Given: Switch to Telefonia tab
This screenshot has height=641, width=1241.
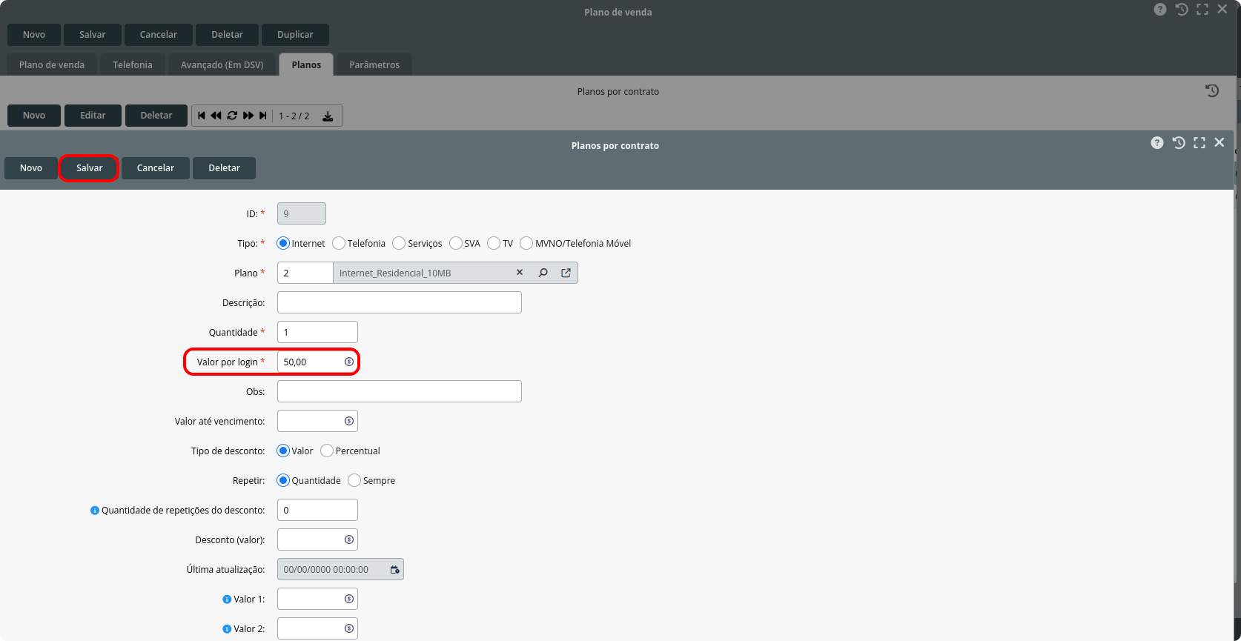Looking at the screenshot, I should [x=133, y=64].
